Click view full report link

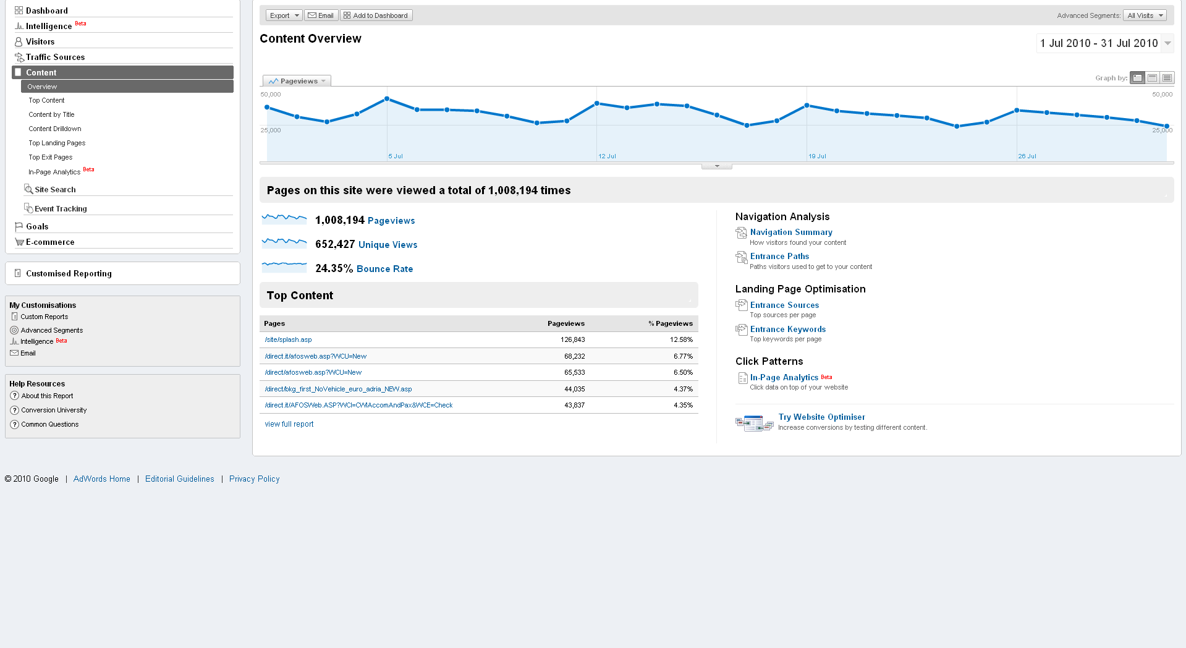(289, 424)
